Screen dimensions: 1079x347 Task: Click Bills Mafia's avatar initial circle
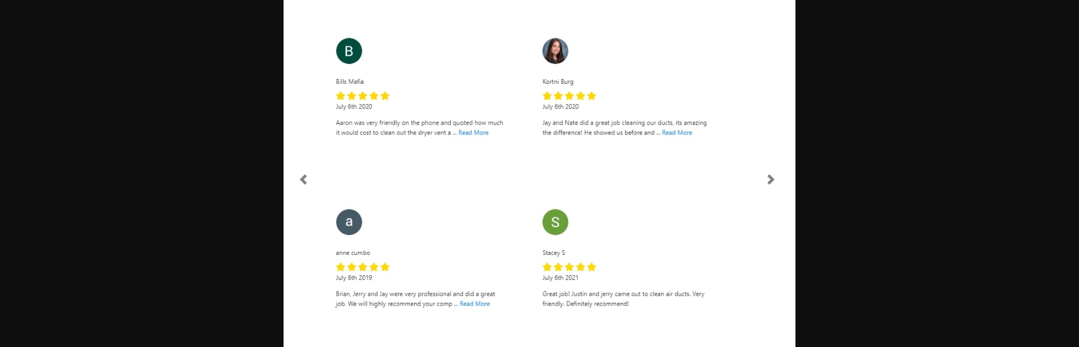click(x=349, y=51)
